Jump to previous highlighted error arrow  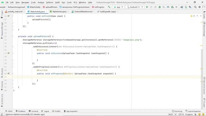click(x=197, y=16)
